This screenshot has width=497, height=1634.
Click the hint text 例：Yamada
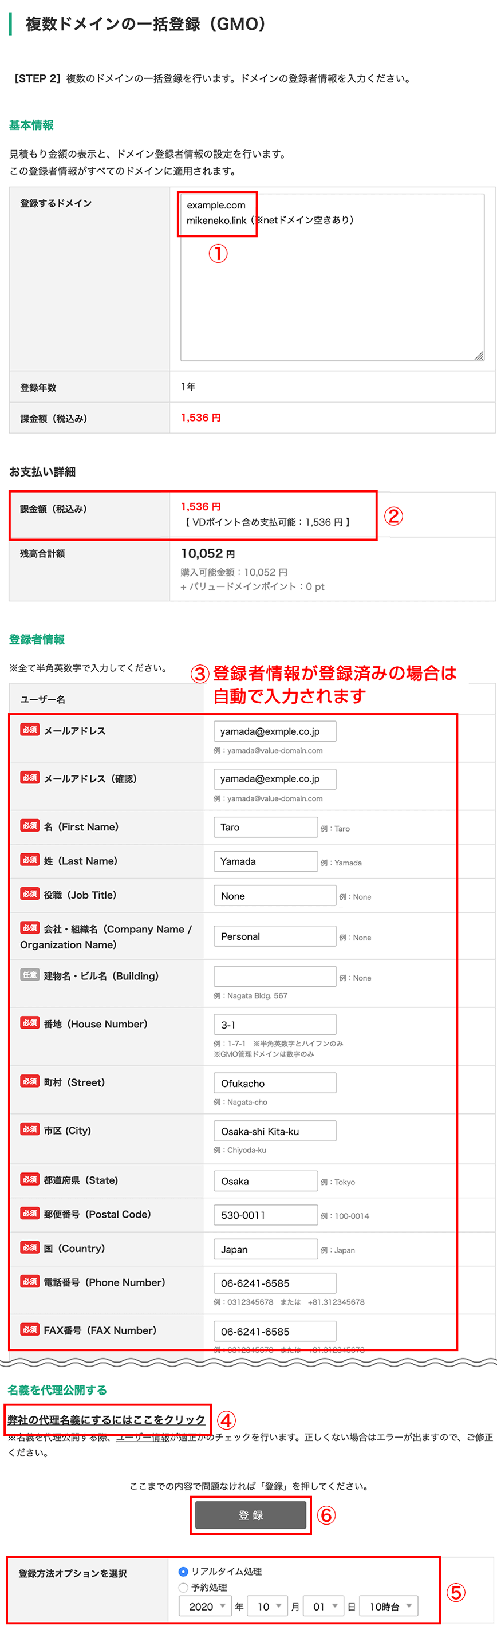pyautogui.click(x=341, y=863)
